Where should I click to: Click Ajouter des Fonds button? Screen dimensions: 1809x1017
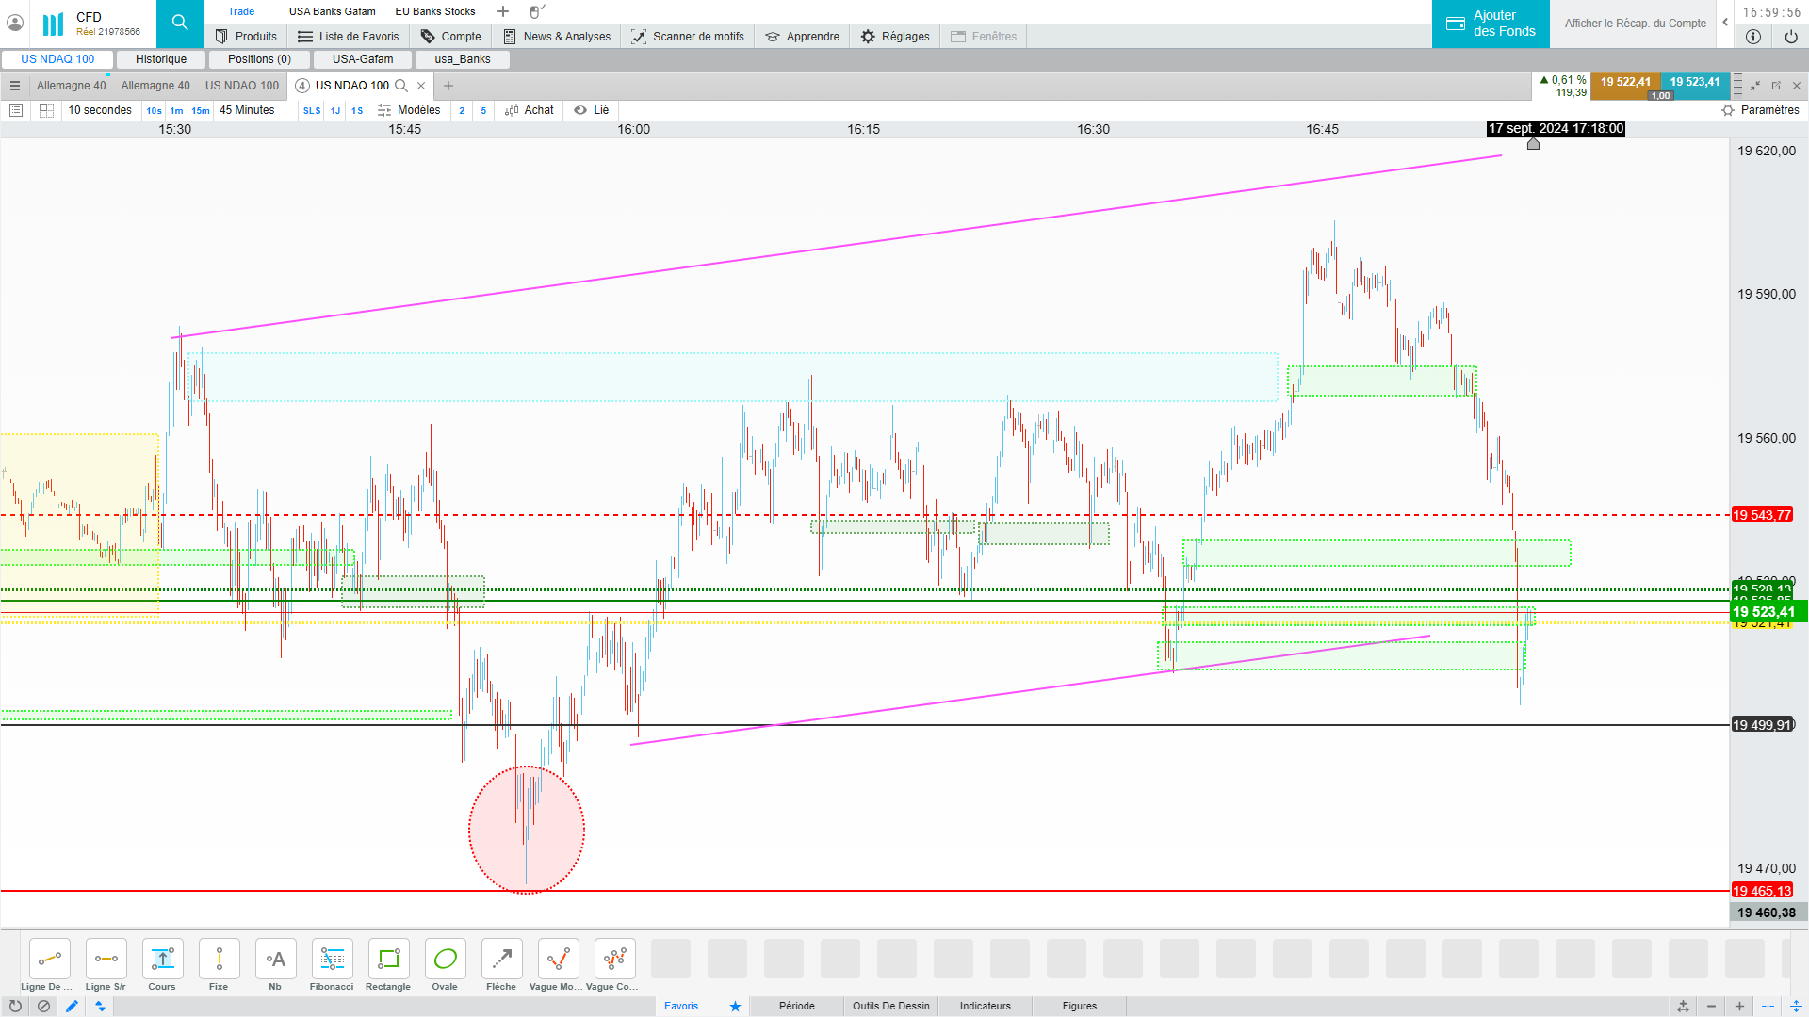(1491, 24)
